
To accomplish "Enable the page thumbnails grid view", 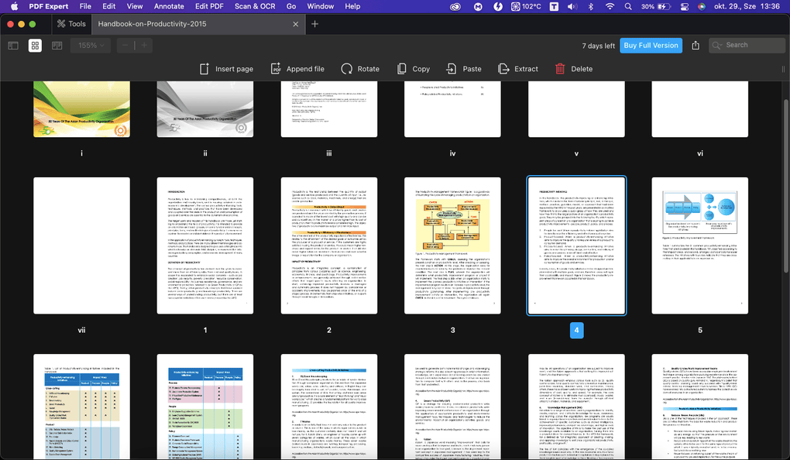I will pos(35,45).
